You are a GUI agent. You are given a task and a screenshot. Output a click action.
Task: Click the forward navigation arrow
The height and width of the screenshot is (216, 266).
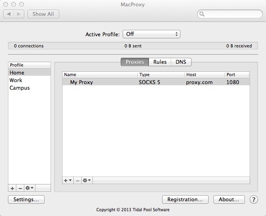coord(19,14)
